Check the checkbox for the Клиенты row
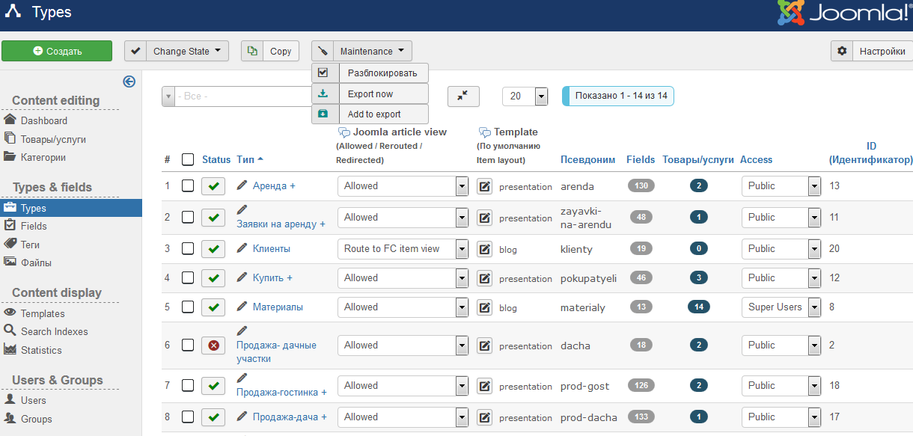 [188, 248]
